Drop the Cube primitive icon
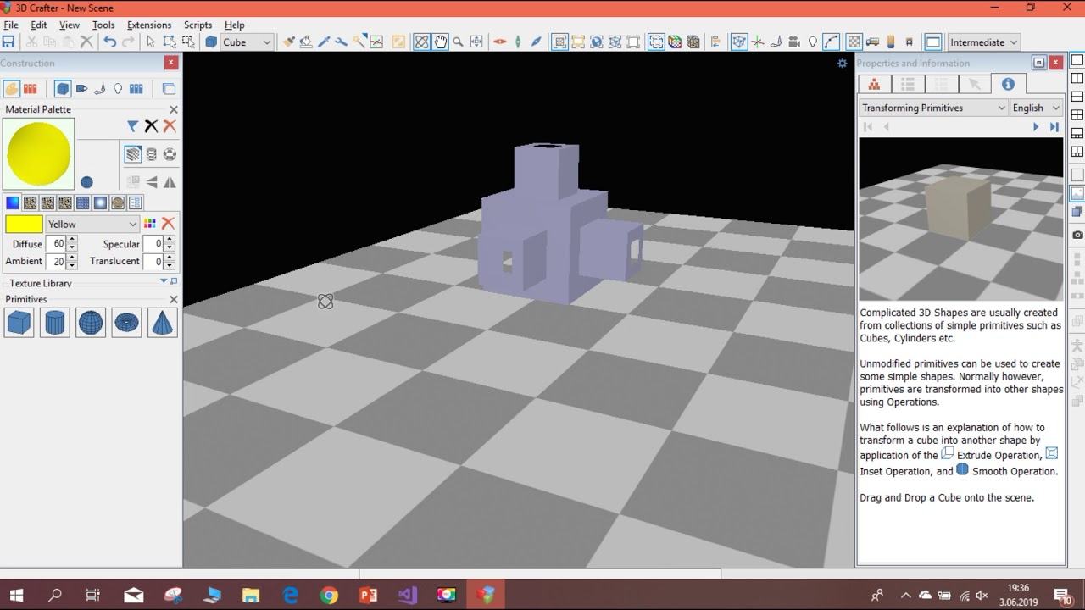Screen dimensions: 1085x610 click(x=19, y=323)
